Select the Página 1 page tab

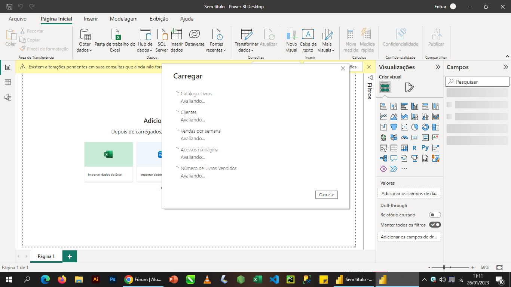pos(46,256)
